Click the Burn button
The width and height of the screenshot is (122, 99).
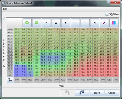(x=97, y=93)
